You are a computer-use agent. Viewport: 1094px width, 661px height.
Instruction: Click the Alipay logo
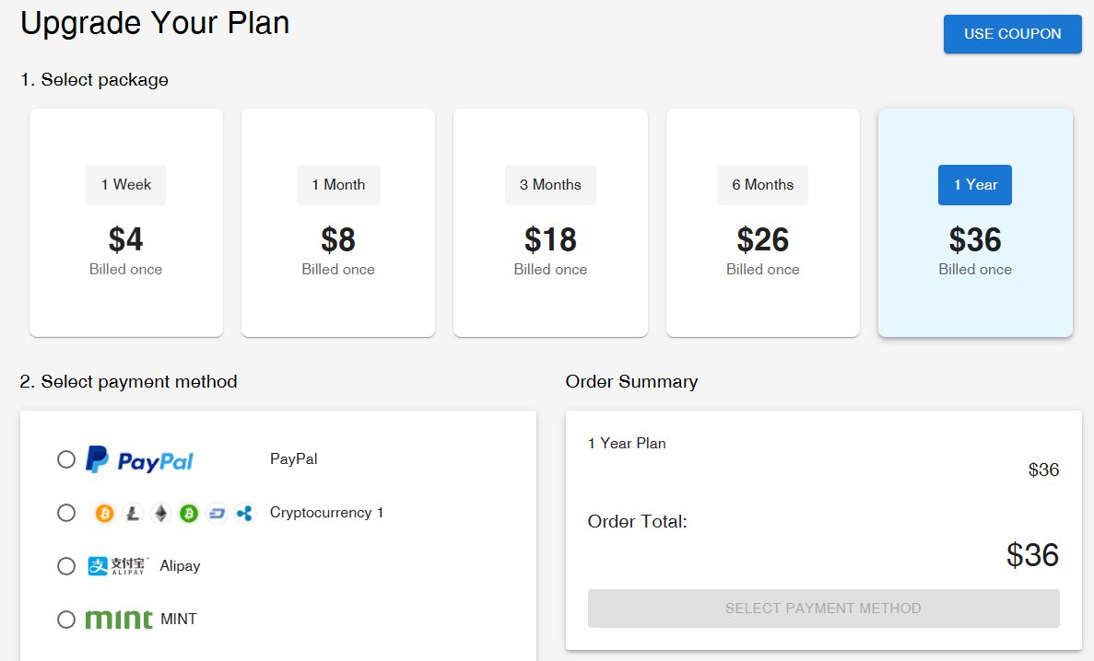click(x=118, y=566)
